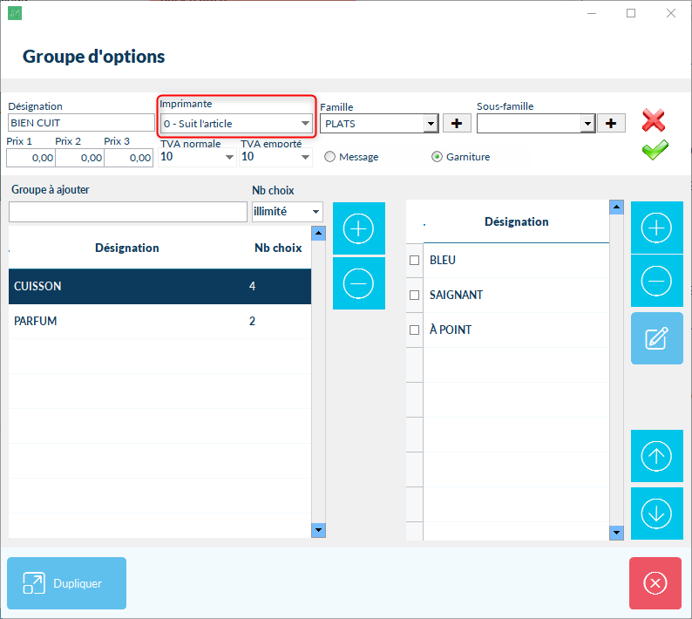Image resolution: width=692 pixels, height=619 pixels.
Task: Add a new Famille with the plus button
Action: pyautogui.click(x=456, y=124)
